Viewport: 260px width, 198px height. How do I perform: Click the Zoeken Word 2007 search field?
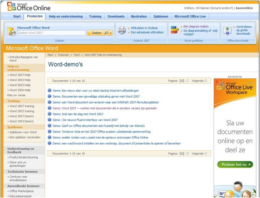[x=52, y=33]
